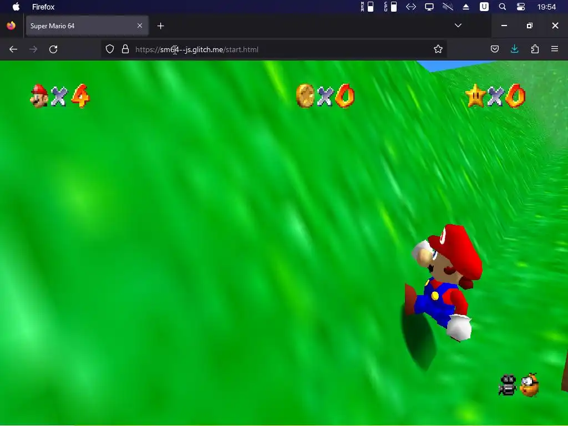Open the Firefox View icon
Screen dimensions: 568x426
click(x=11, y=26)
